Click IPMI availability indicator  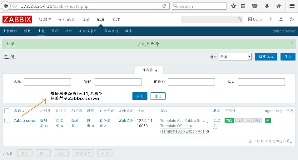(x=257, y=121)
